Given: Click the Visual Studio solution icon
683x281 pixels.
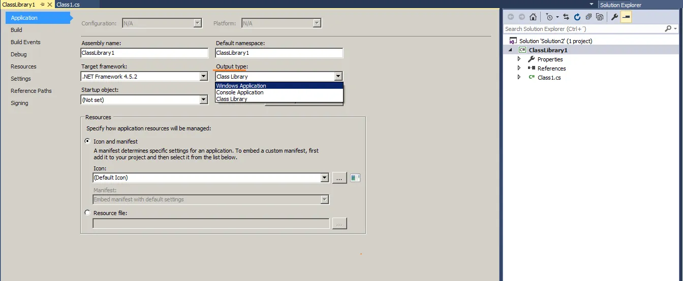Looking at the screenshot, I should point(513,41).
